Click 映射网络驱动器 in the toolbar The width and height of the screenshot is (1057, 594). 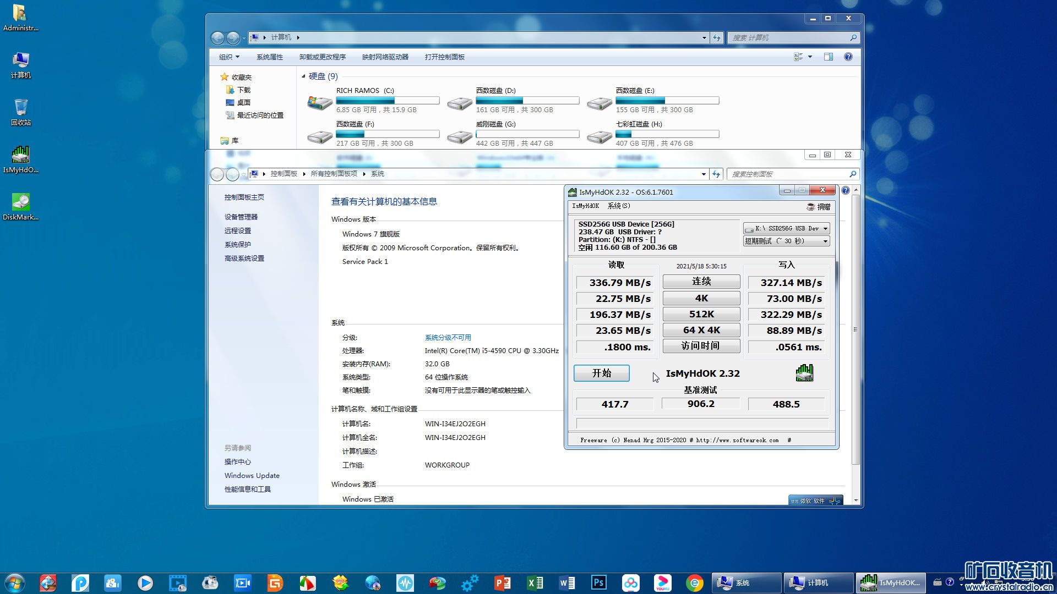[385, 57]
